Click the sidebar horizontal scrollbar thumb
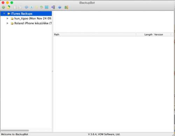 [x=15, y=130]
